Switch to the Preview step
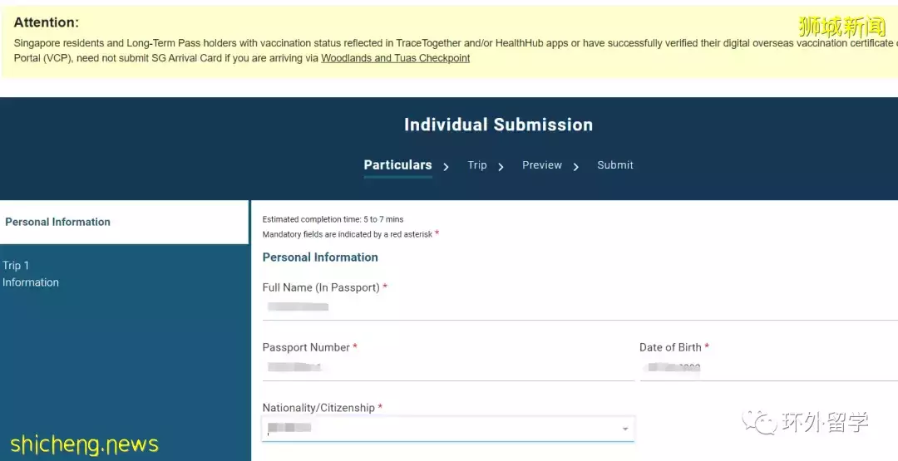 pos(542,165)
